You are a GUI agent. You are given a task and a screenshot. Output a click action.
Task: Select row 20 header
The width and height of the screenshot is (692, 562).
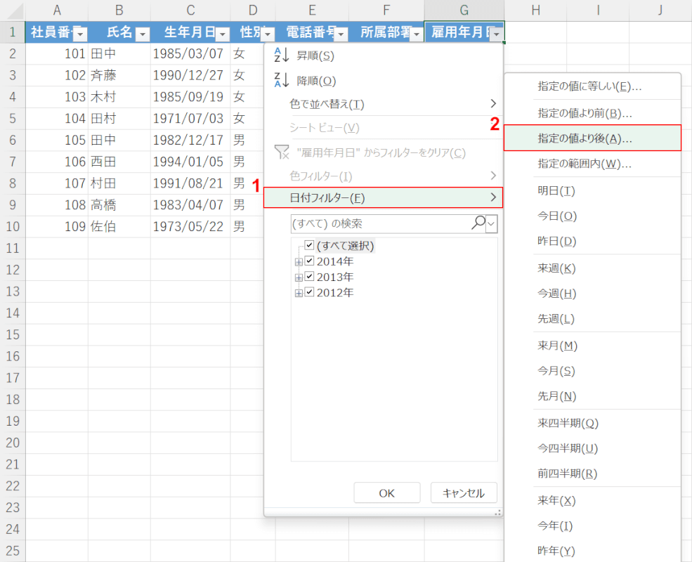13,443
